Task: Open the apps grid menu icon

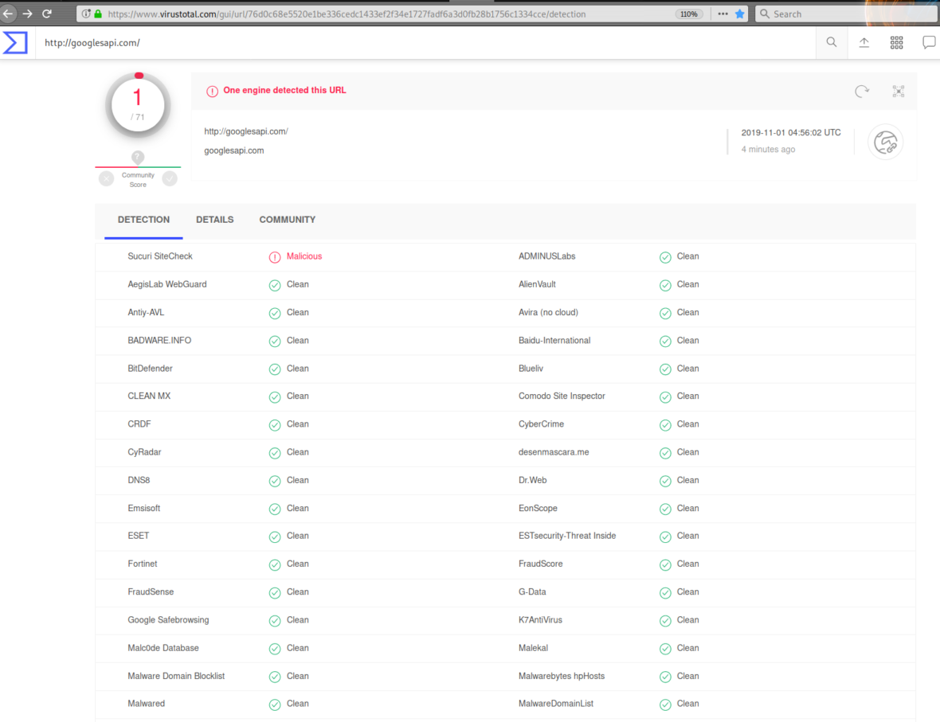Action: click(x=896, y=43)
